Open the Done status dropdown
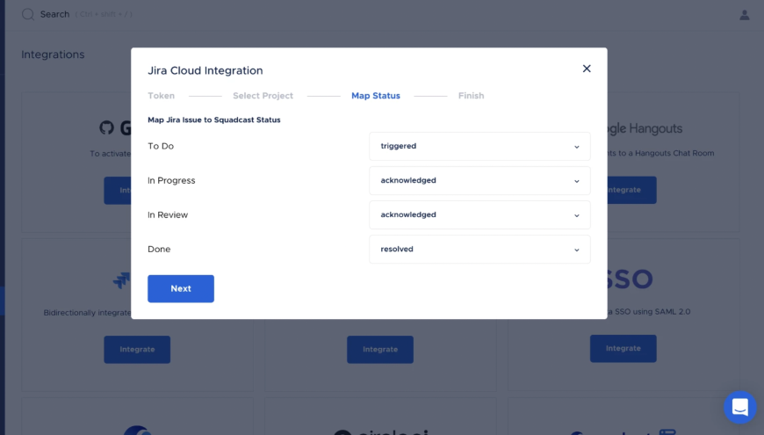This screenshot has height=435, width=764. [479, 249]
